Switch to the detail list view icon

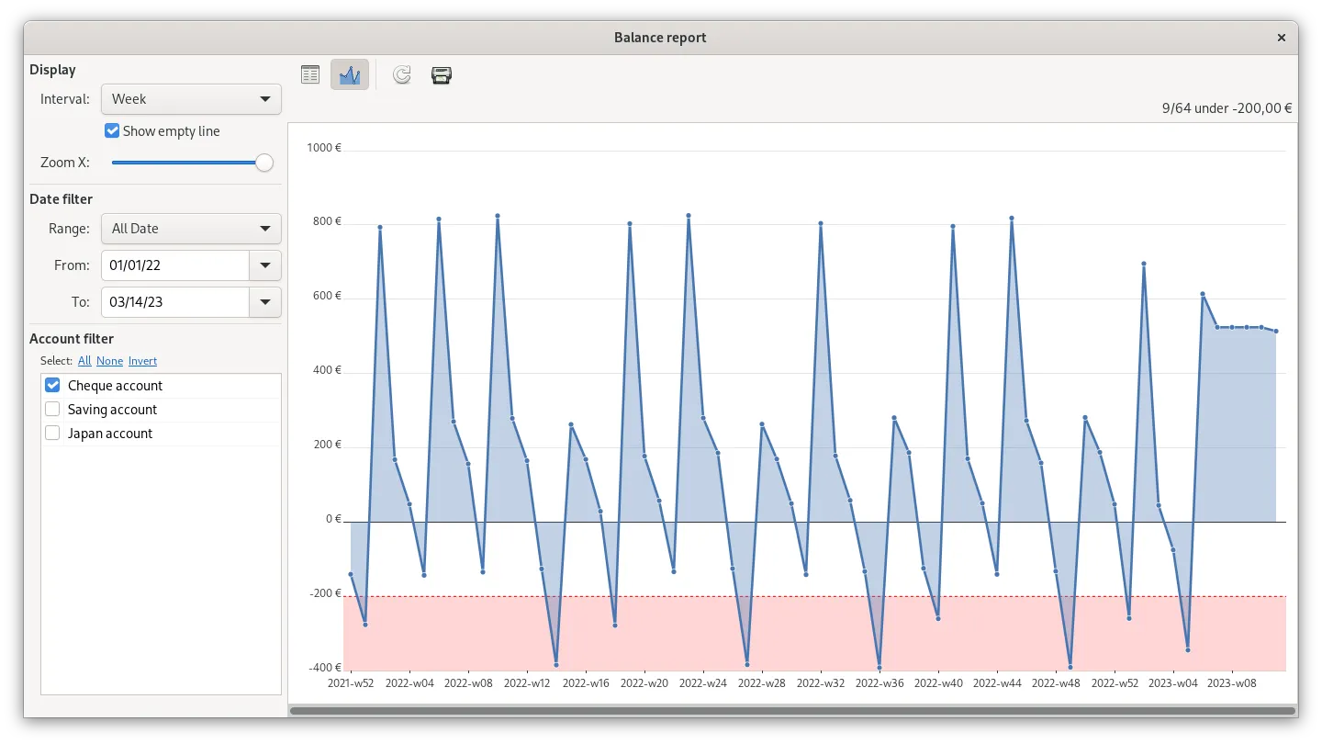coord(311,75)
